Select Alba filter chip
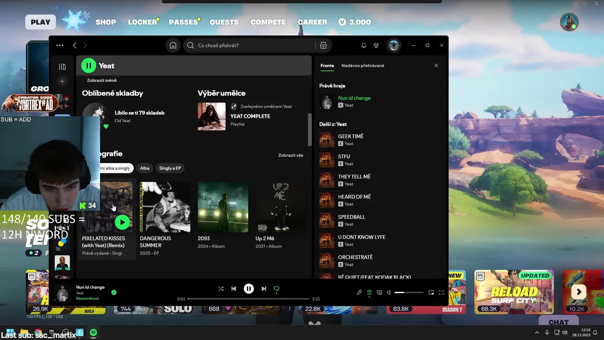 coord(144,168)
